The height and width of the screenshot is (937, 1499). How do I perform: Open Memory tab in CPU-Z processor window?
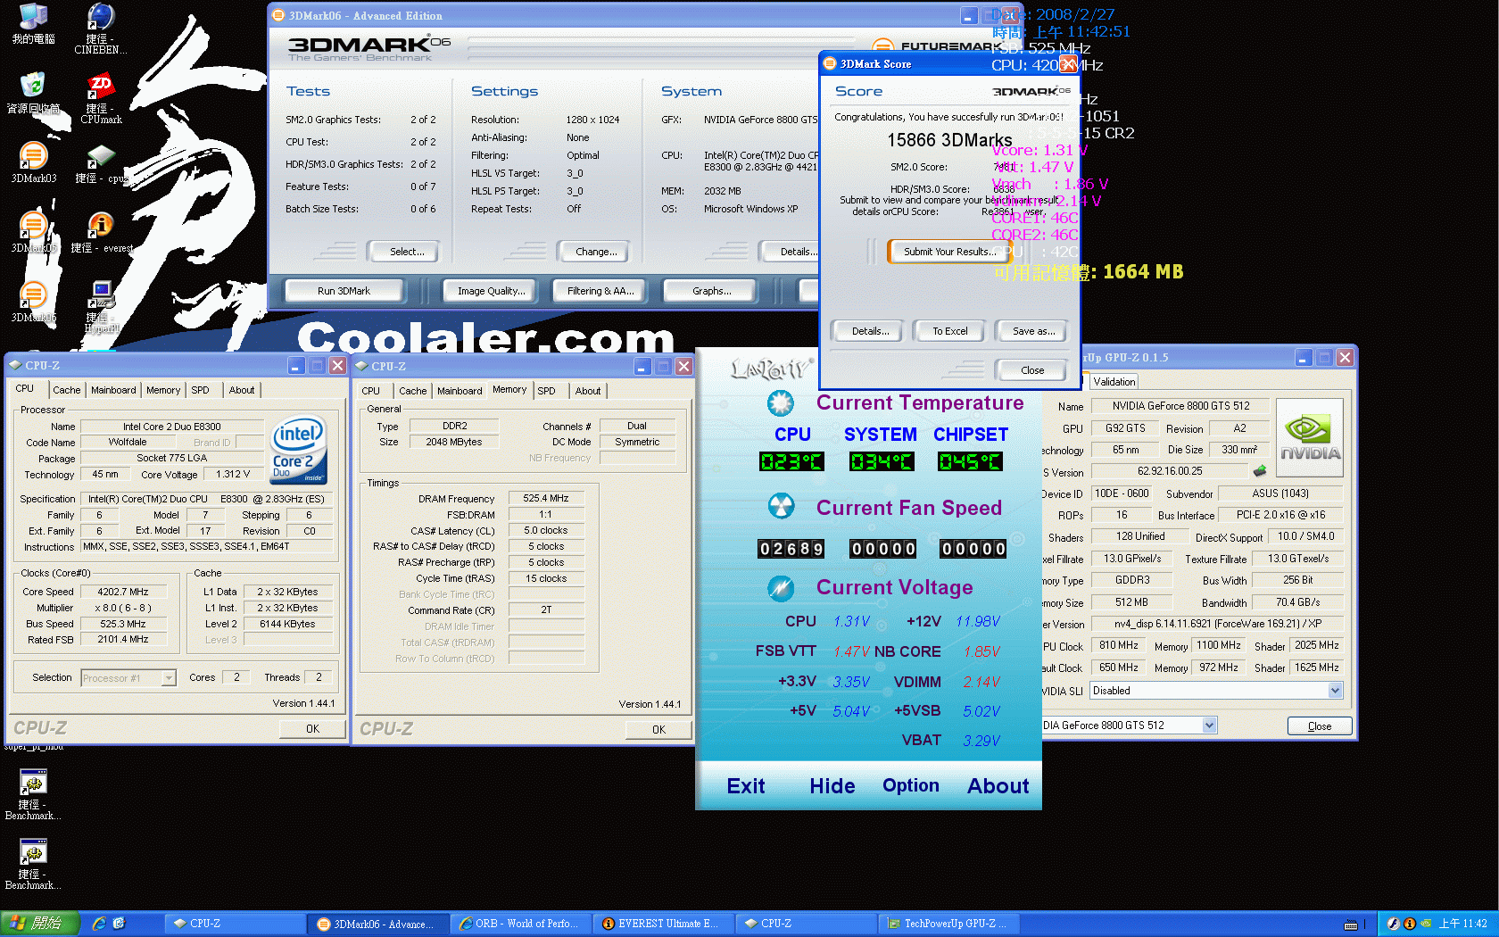[163, 390]
